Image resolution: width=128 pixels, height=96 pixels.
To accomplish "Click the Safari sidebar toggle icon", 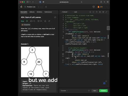I will (28, 2).
